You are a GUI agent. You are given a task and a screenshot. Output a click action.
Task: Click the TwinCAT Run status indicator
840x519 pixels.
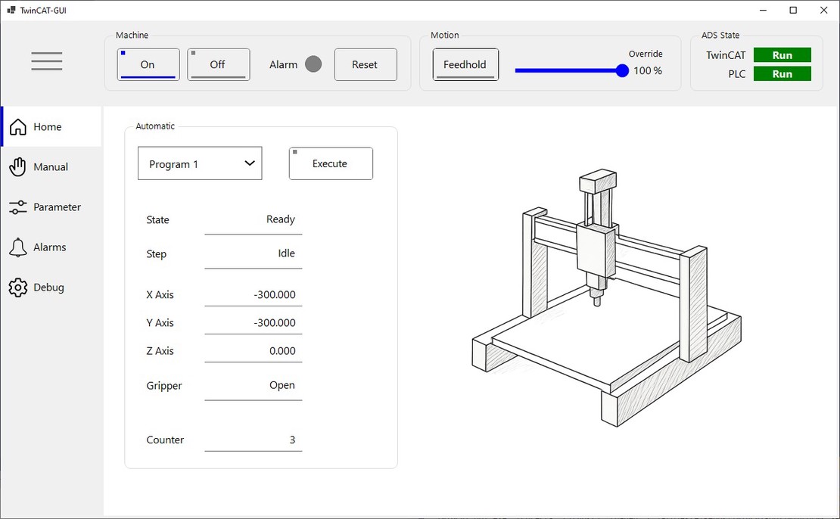point(782,55)
